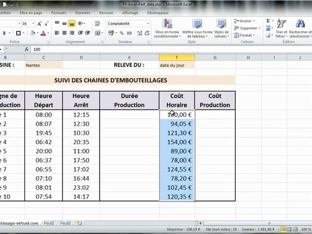Click the Fill down arrow icon

(x=268, y=28)
